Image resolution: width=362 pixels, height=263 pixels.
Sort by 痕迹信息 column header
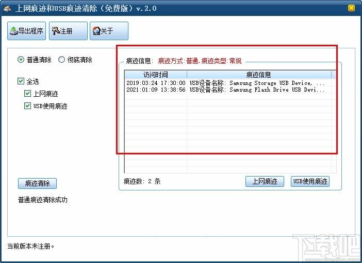click(x=259, y=75)
